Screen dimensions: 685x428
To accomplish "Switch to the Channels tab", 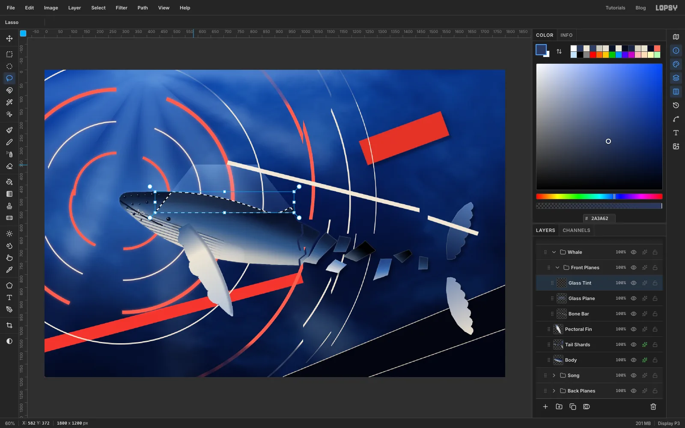I will pyautogui.click(x=576, y=230).
